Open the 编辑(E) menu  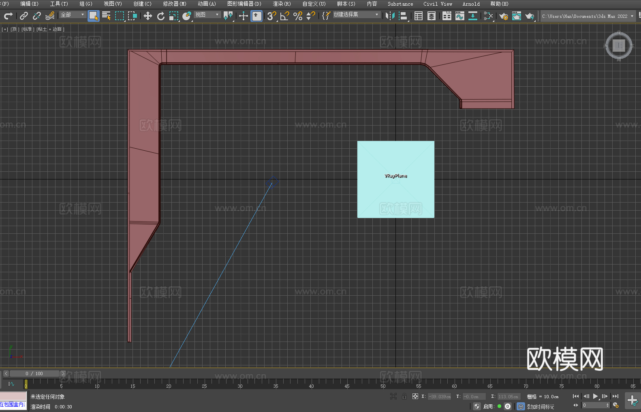(x=30, y=4)
